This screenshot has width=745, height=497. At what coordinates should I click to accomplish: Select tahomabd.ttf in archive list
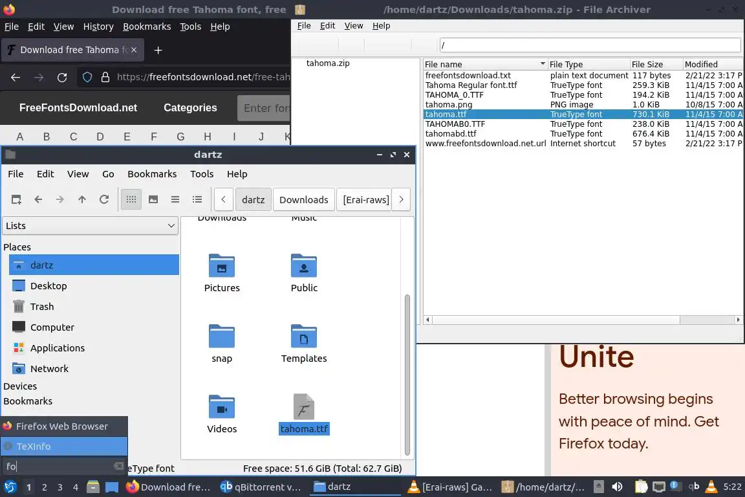coord(450,134)
